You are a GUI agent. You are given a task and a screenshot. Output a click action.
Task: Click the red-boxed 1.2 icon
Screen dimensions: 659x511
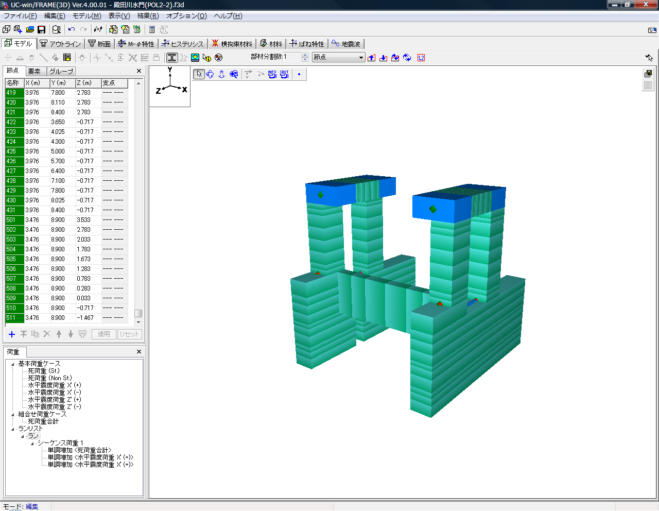[x=421, y=58]
